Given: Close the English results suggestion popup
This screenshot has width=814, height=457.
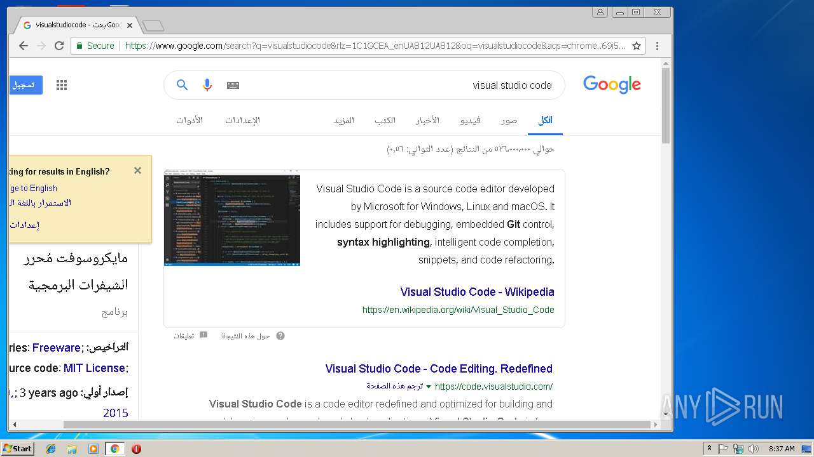Looking at the screenshot, I should coord(137,170).
